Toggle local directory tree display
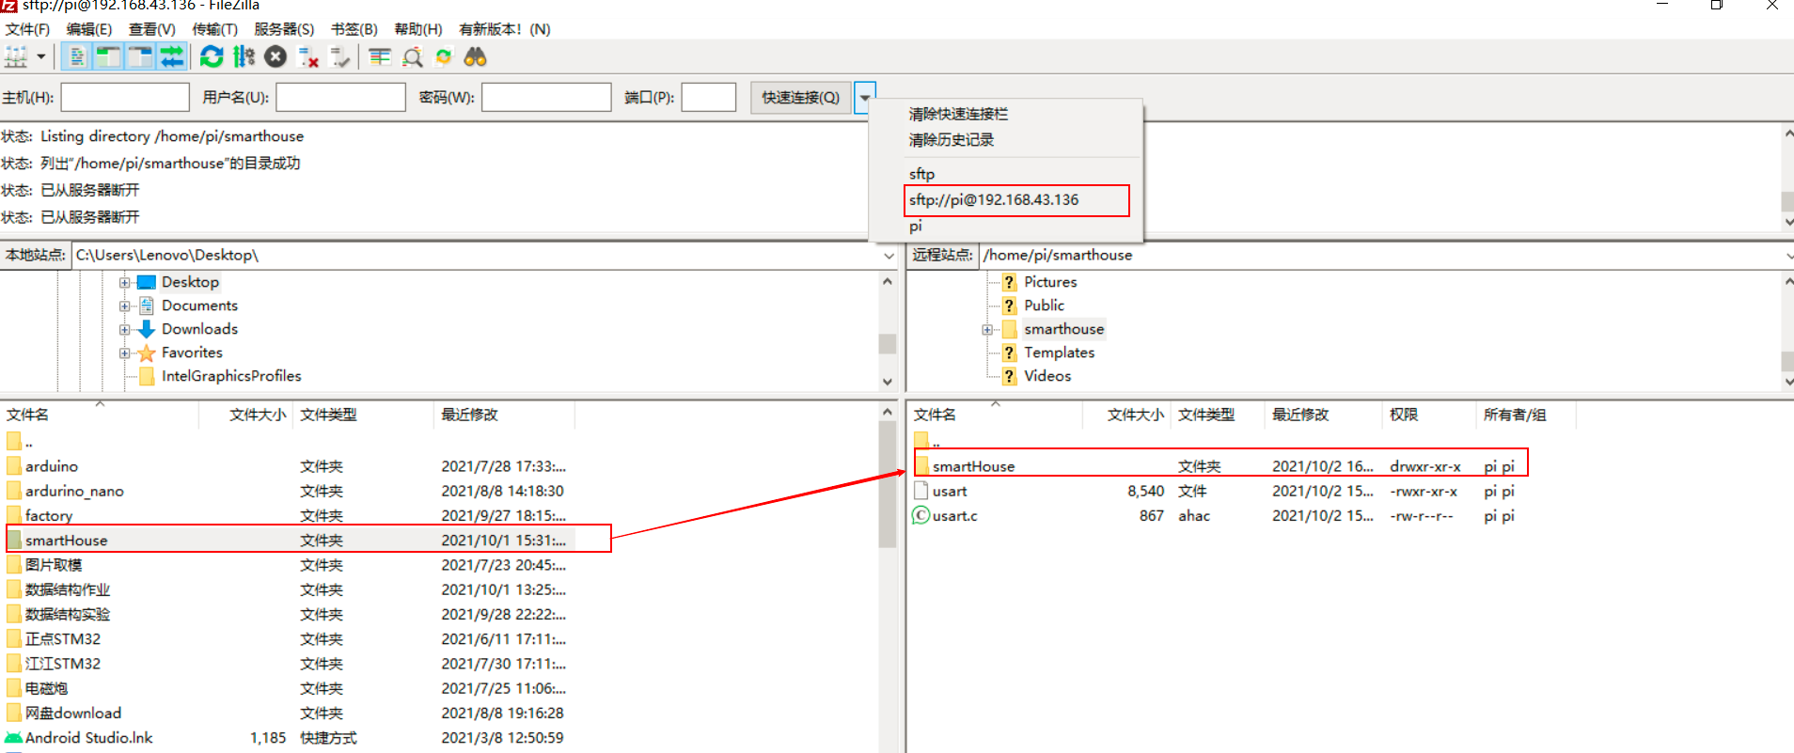Screen dimensions: 1794x753 (x=109, y=57)
